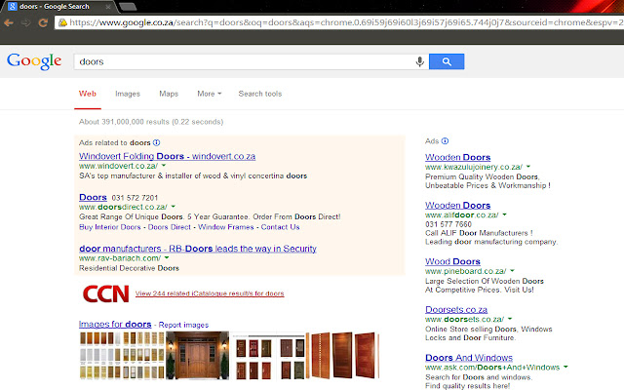Expand arrow next to www.ask.com/Doors+And+Windows

565,367
